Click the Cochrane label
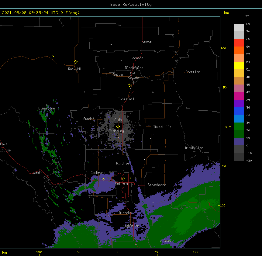Image resolution: width=262 pixels, height=256 pixels. click(98, 173)
